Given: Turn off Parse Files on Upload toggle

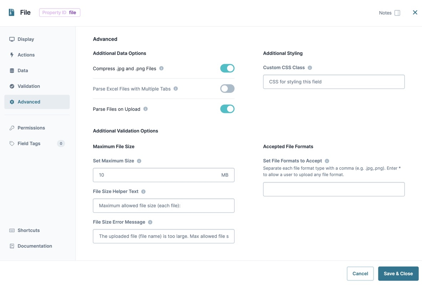Looking at the screenshot, I should point(227,109).
